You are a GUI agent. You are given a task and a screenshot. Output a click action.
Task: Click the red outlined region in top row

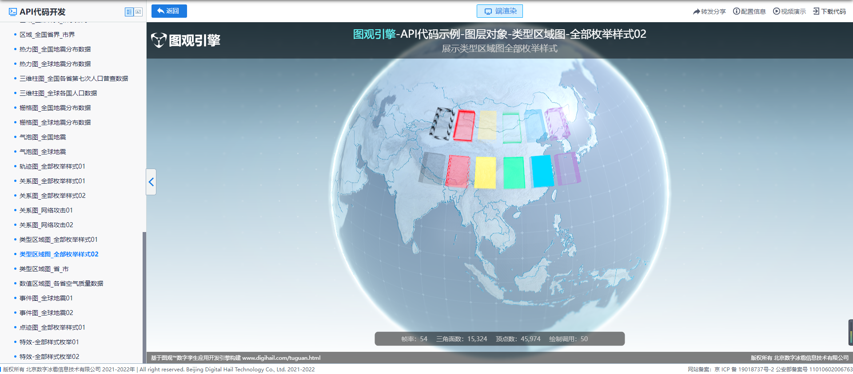(x=464, y=126)
